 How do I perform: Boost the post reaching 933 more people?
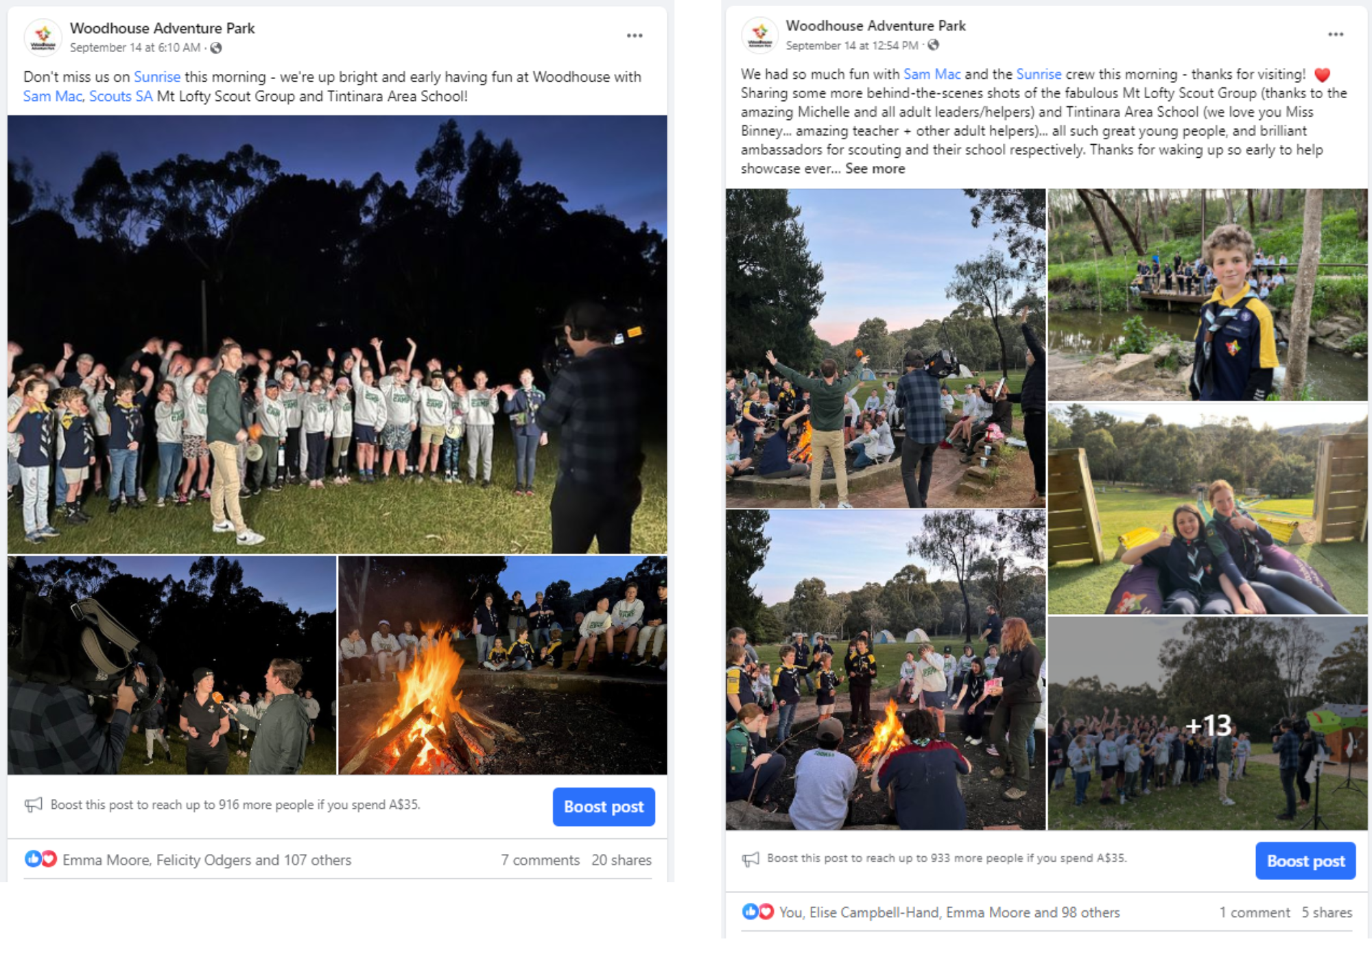(x=1305, y=861)
